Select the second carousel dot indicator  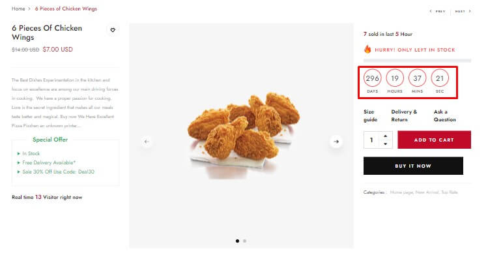click(244, 241)
